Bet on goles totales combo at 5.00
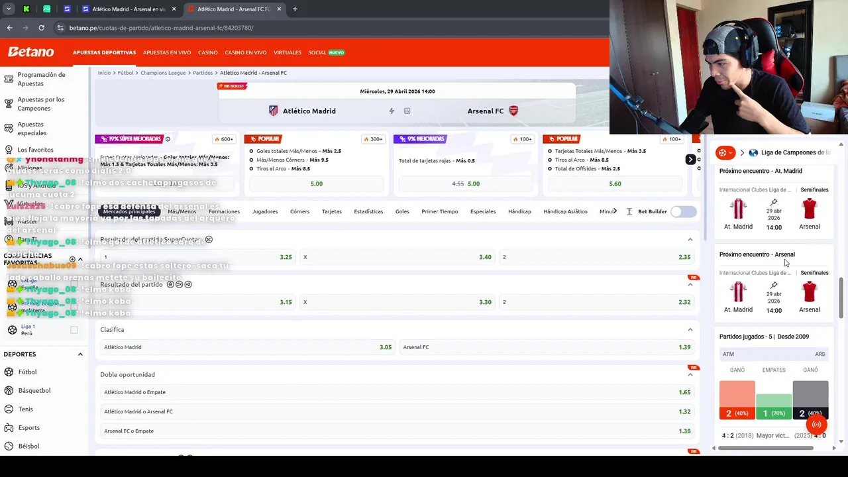 pos(317,184)
